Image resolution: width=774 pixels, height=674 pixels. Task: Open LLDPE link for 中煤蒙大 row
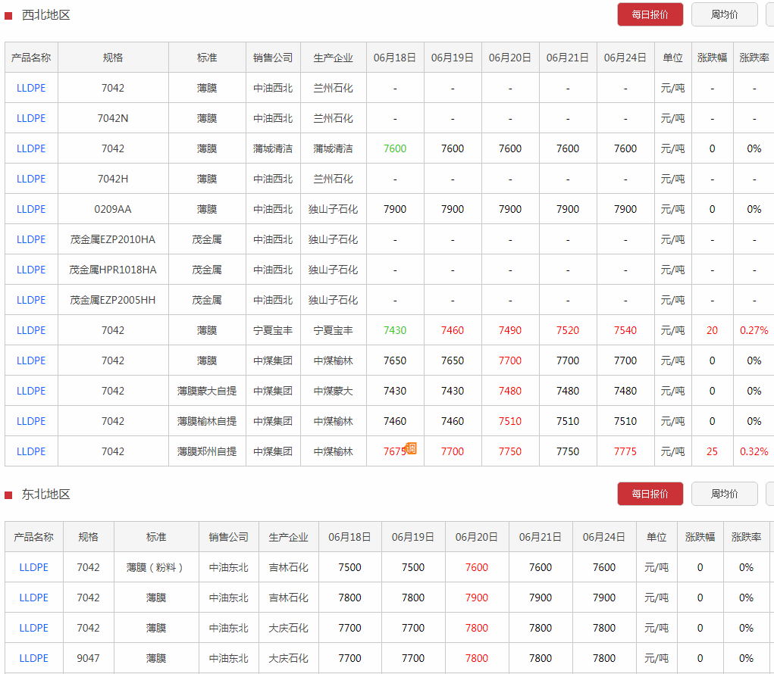pyautogui.click(x=31, y=391)
